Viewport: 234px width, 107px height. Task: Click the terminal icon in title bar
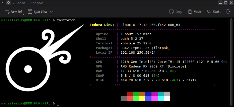point(3,3)
